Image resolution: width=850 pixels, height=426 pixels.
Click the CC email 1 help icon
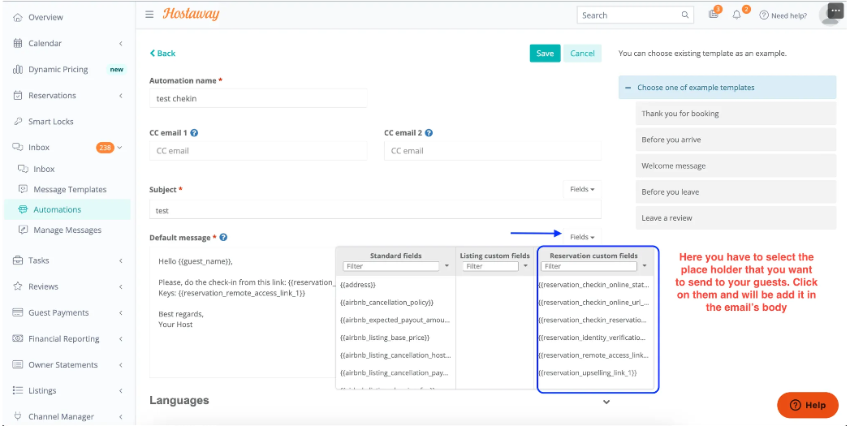[194, 133]
